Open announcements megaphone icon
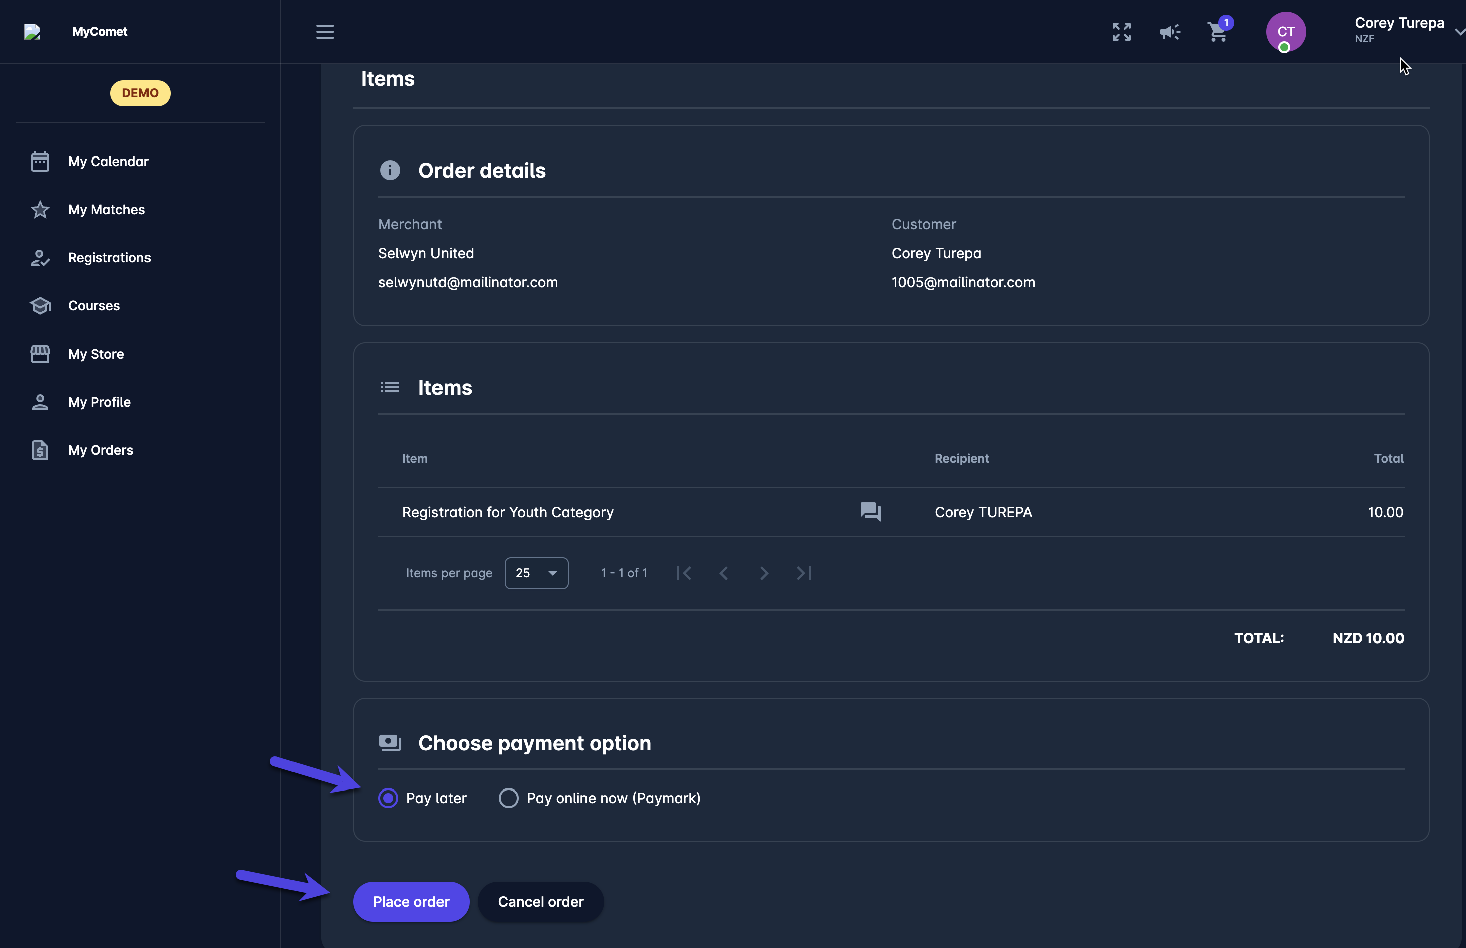The image size is (1466, 948). [1169, 32]
